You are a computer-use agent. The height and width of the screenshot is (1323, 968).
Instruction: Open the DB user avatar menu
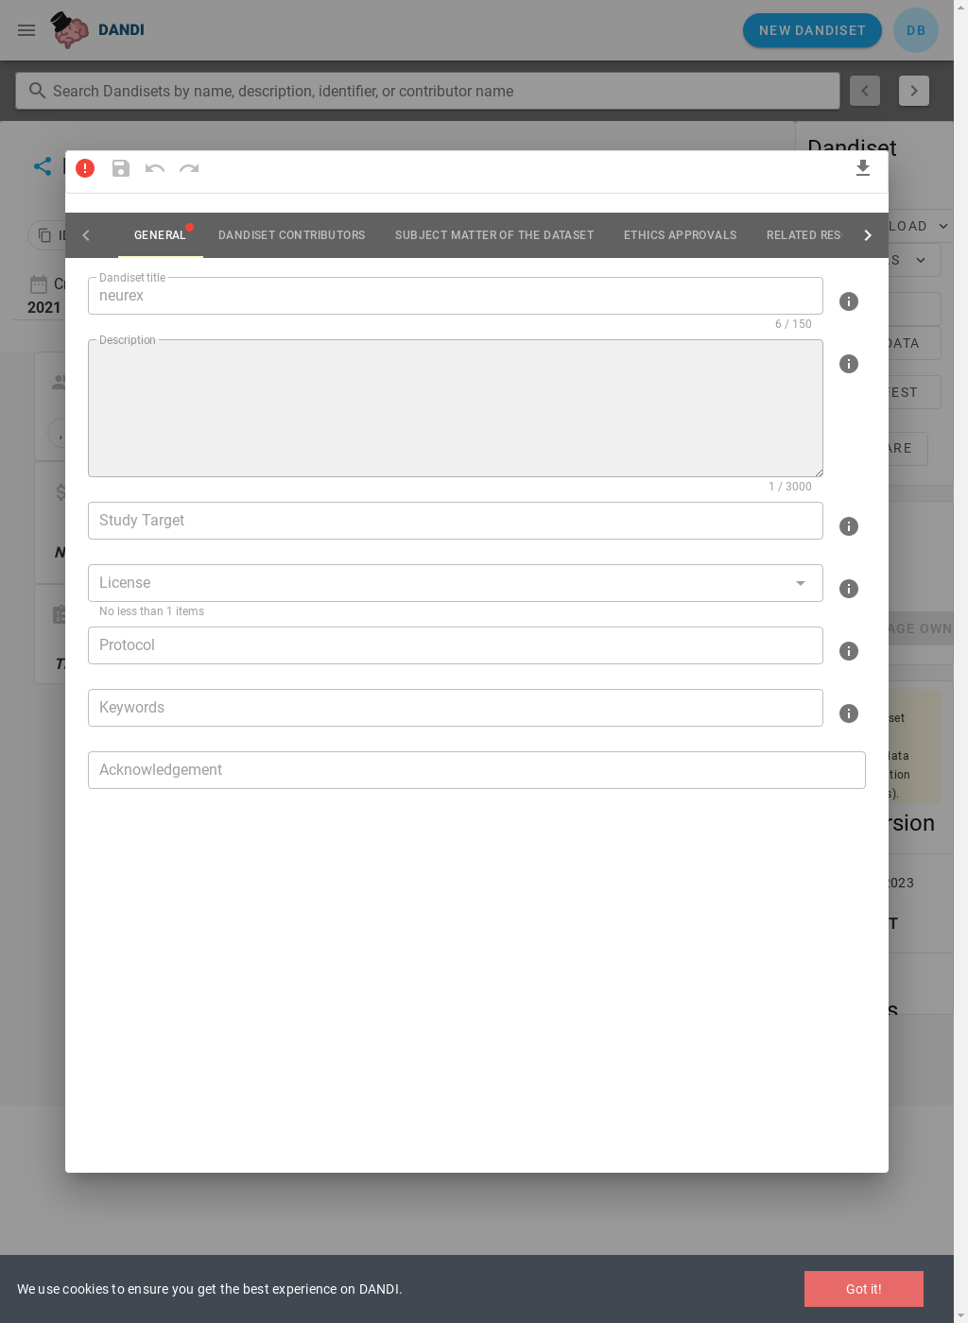pyautogui.click(x=916, y=30)
